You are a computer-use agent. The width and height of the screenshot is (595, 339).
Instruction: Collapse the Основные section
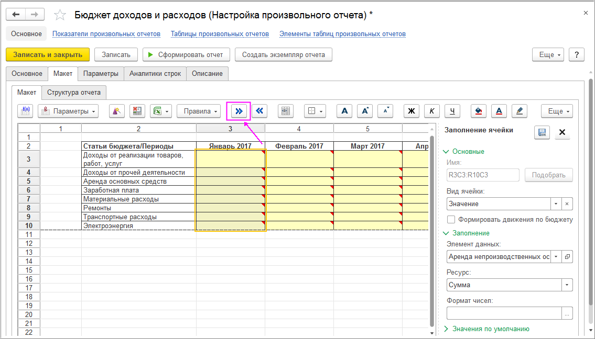[x=464, y=152]
